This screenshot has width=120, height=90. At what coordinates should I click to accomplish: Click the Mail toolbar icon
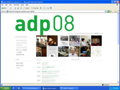click(45, 8)
